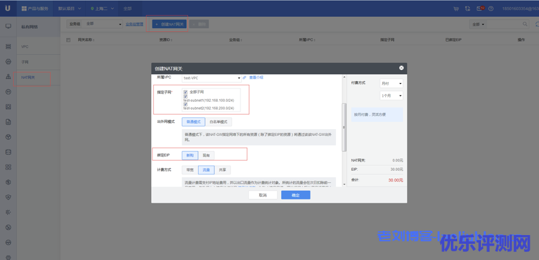Image resolution: width=539 pixels, height=260 pixels.
Task: Click the dialog scrollbar down arrow
Action: (344, 185)
